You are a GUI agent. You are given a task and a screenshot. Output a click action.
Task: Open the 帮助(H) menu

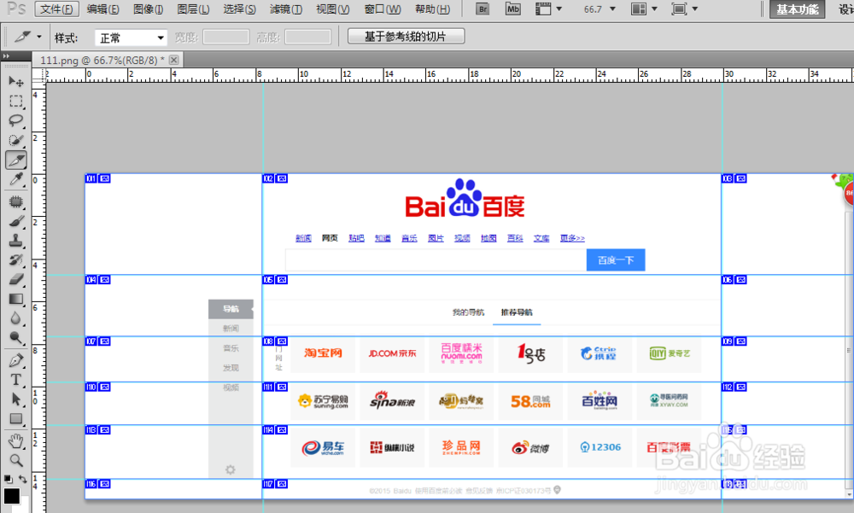432,9
